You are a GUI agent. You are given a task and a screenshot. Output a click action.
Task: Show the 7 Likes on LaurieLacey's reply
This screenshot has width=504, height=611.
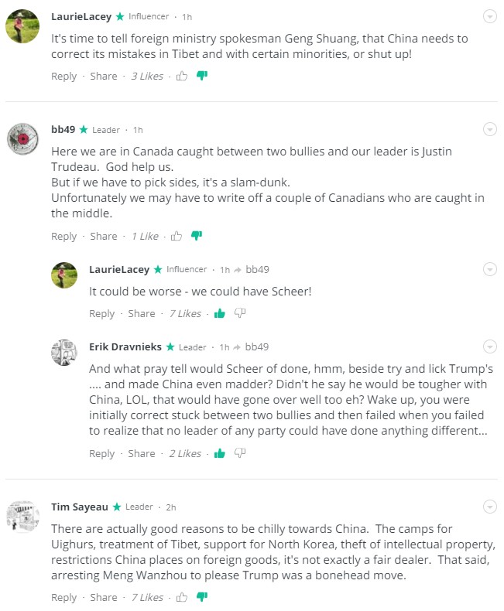coord(185,313)
